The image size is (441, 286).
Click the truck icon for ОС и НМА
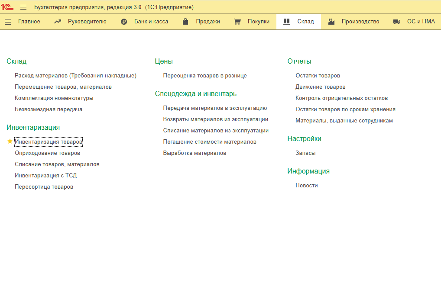point(397,22)
